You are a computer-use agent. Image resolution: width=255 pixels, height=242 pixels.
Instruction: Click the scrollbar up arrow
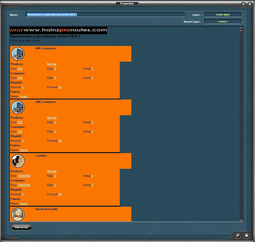pos(241,28)
